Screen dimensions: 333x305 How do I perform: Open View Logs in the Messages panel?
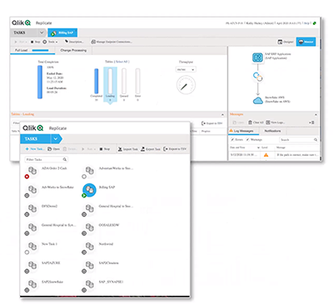[275, 122]
